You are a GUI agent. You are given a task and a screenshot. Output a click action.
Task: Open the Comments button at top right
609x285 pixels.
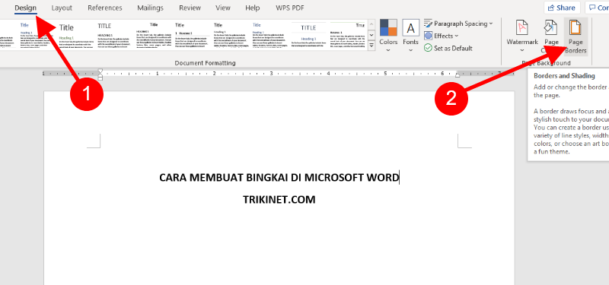(x=598, y=8)
